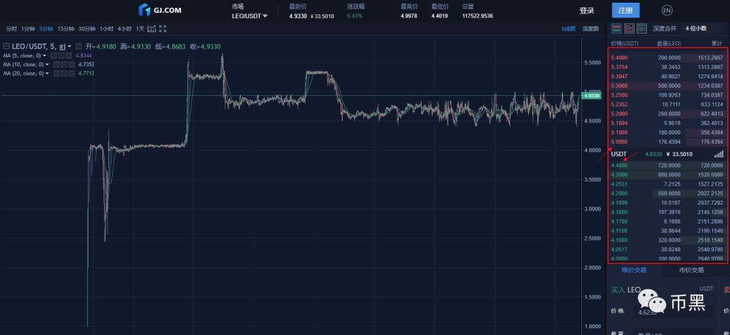Show both bids and asks order book view
730x335 pixels.
tap(616, 28)
